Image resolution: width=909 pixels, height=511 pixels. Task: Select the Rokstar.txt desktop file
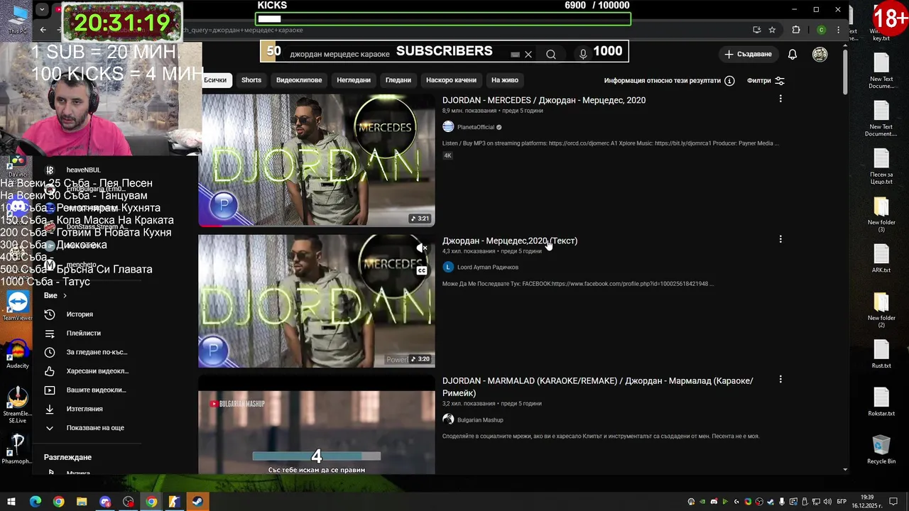[x=881, y=402]
